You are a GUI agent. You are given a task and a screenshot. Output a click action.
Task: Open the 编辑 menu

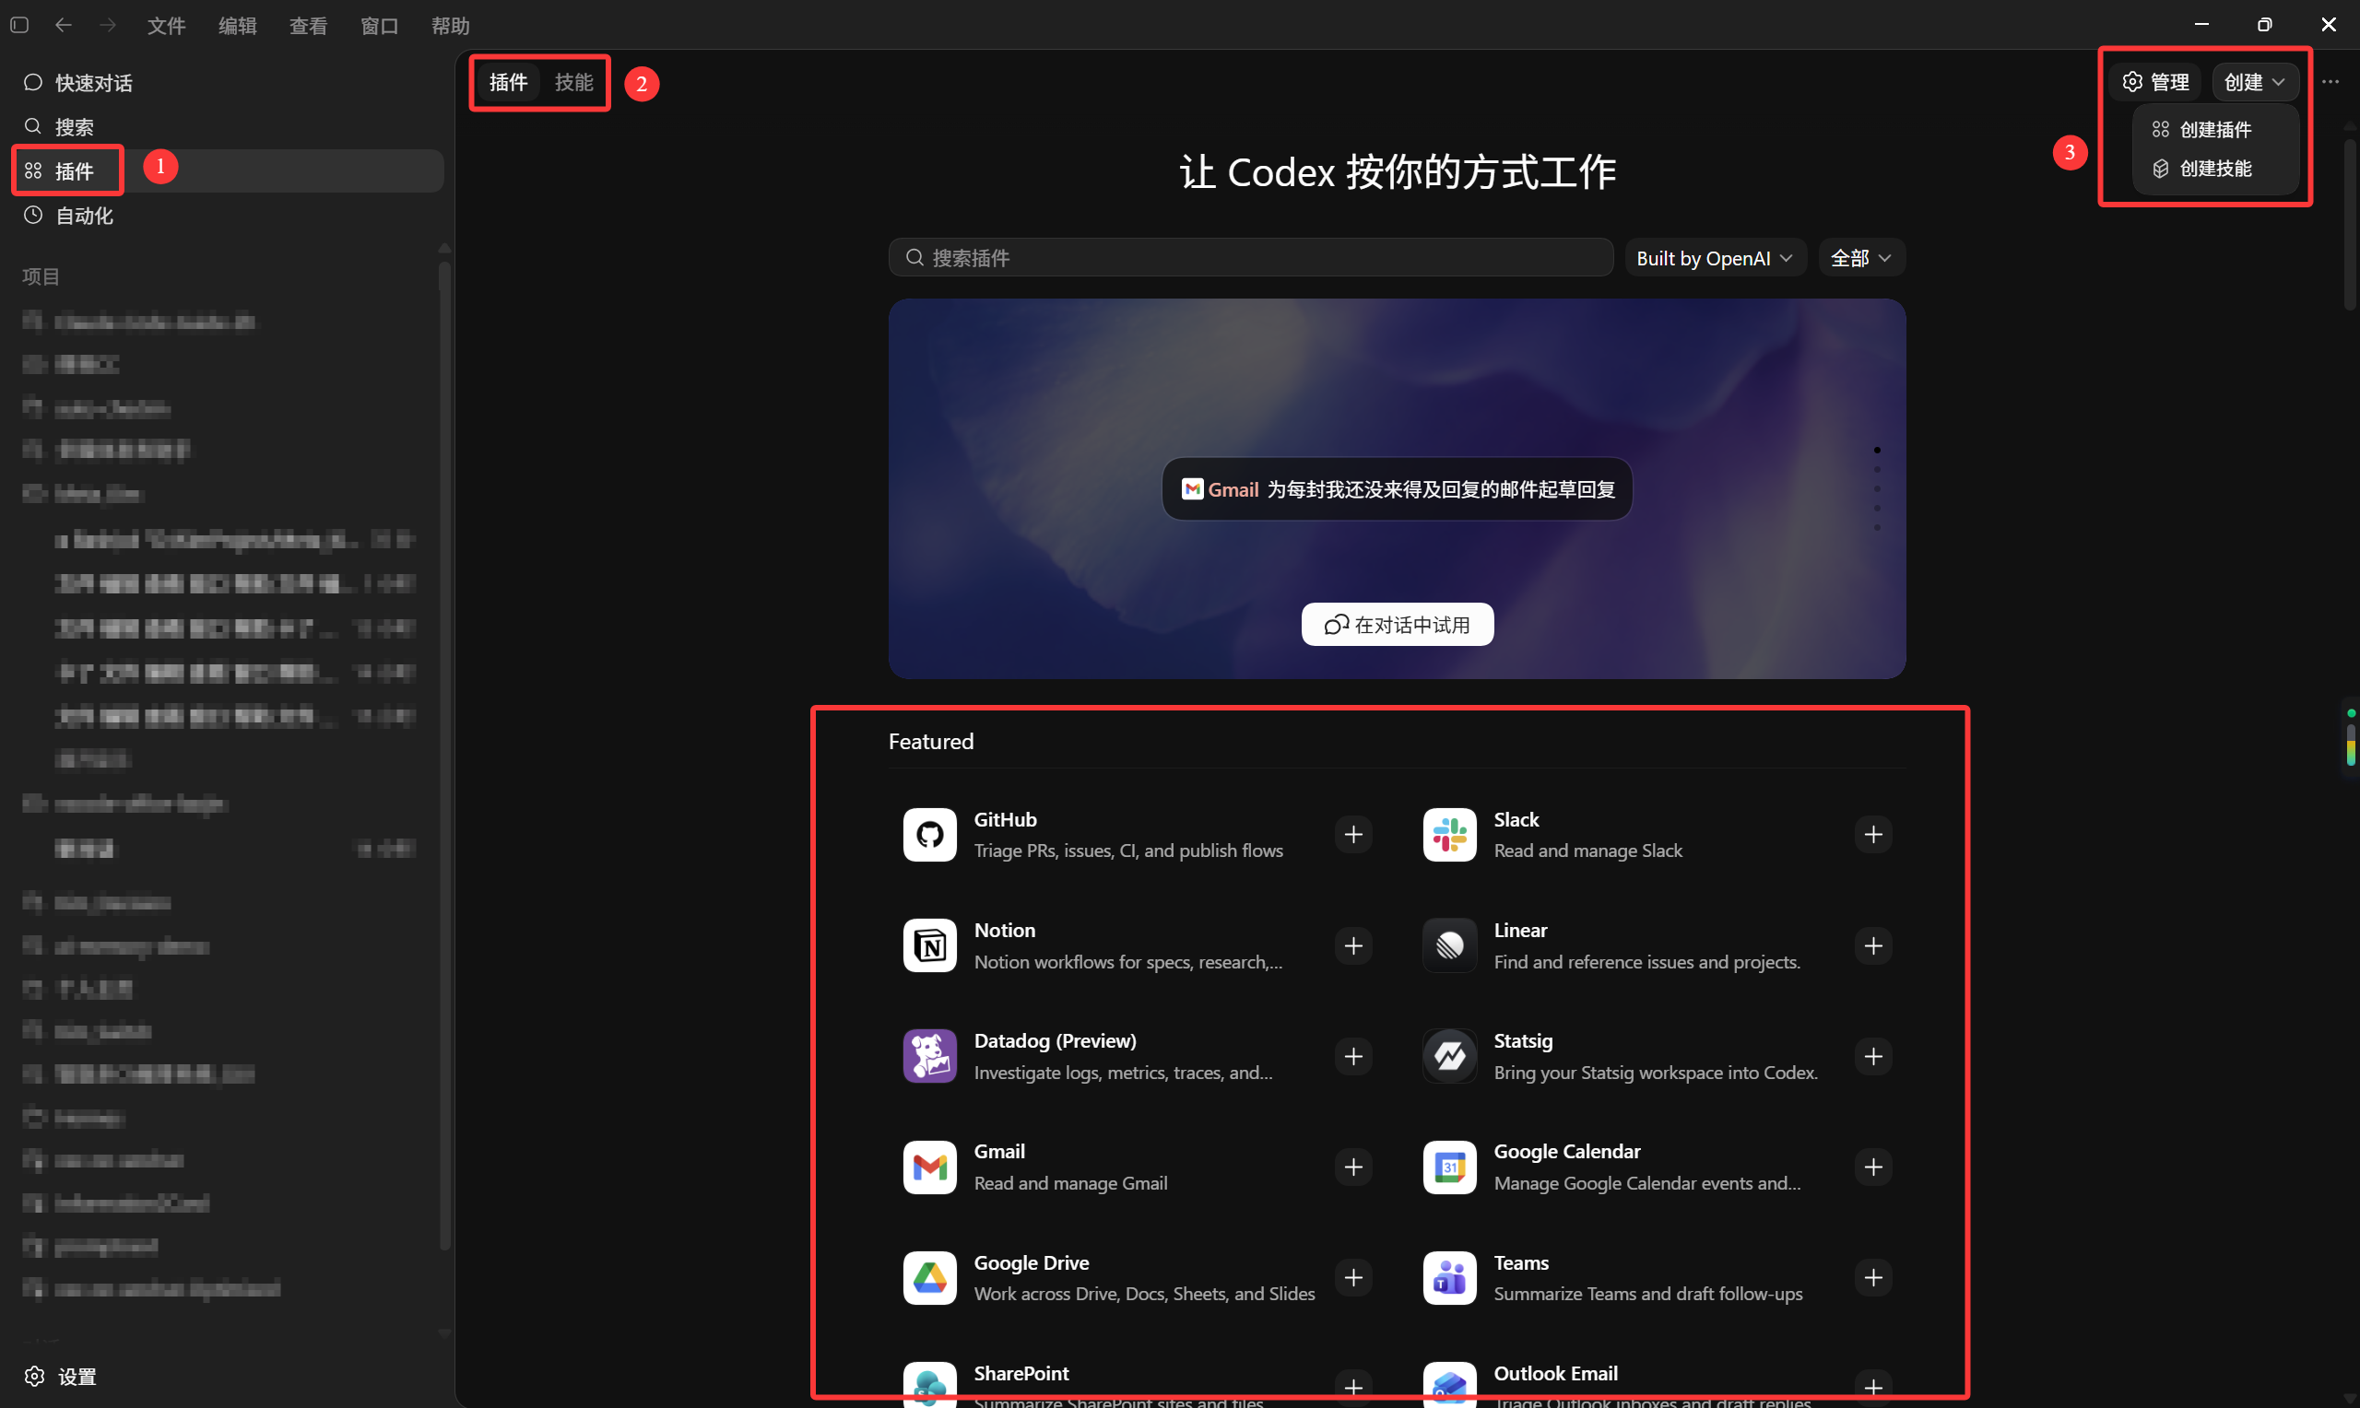pos(237,26)
